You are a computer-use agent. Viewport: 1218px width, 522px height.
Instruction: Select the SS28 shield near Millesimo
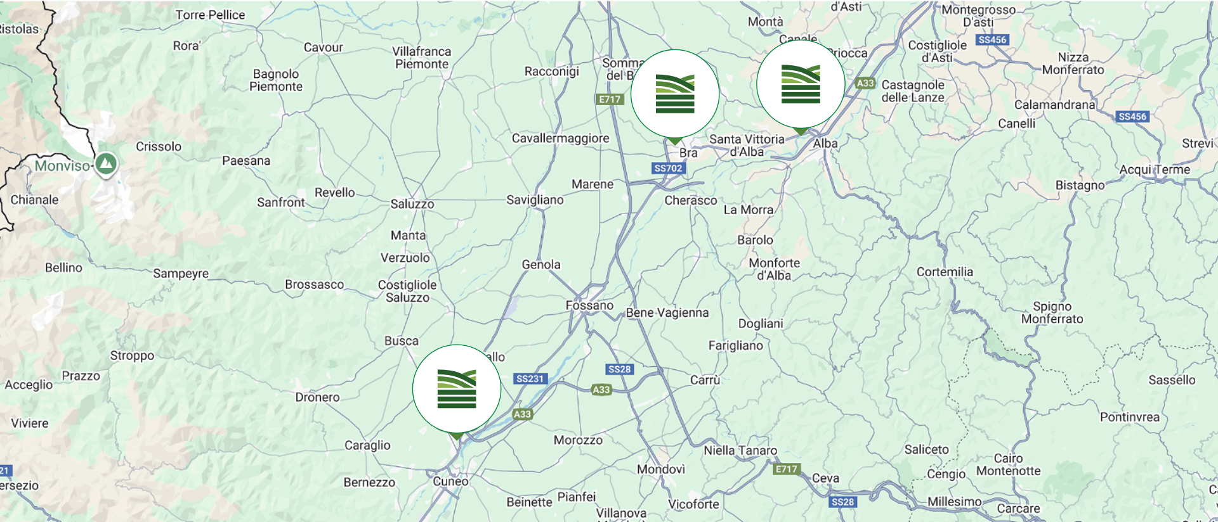tap(842, 502)
